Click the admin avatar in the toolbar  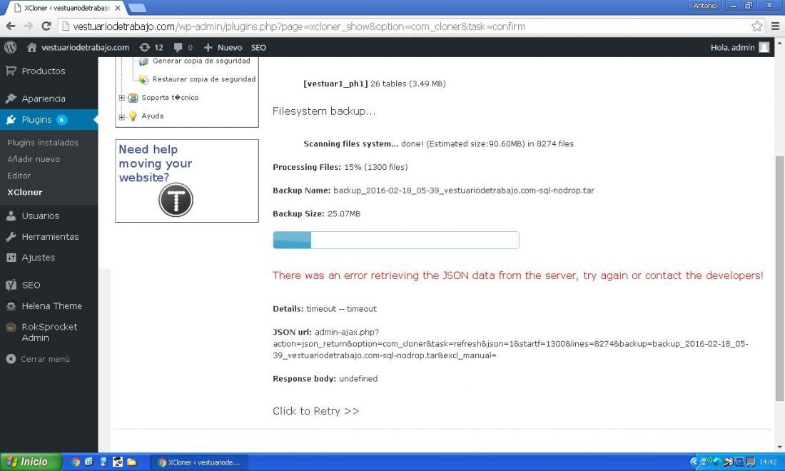pos(764,47)
